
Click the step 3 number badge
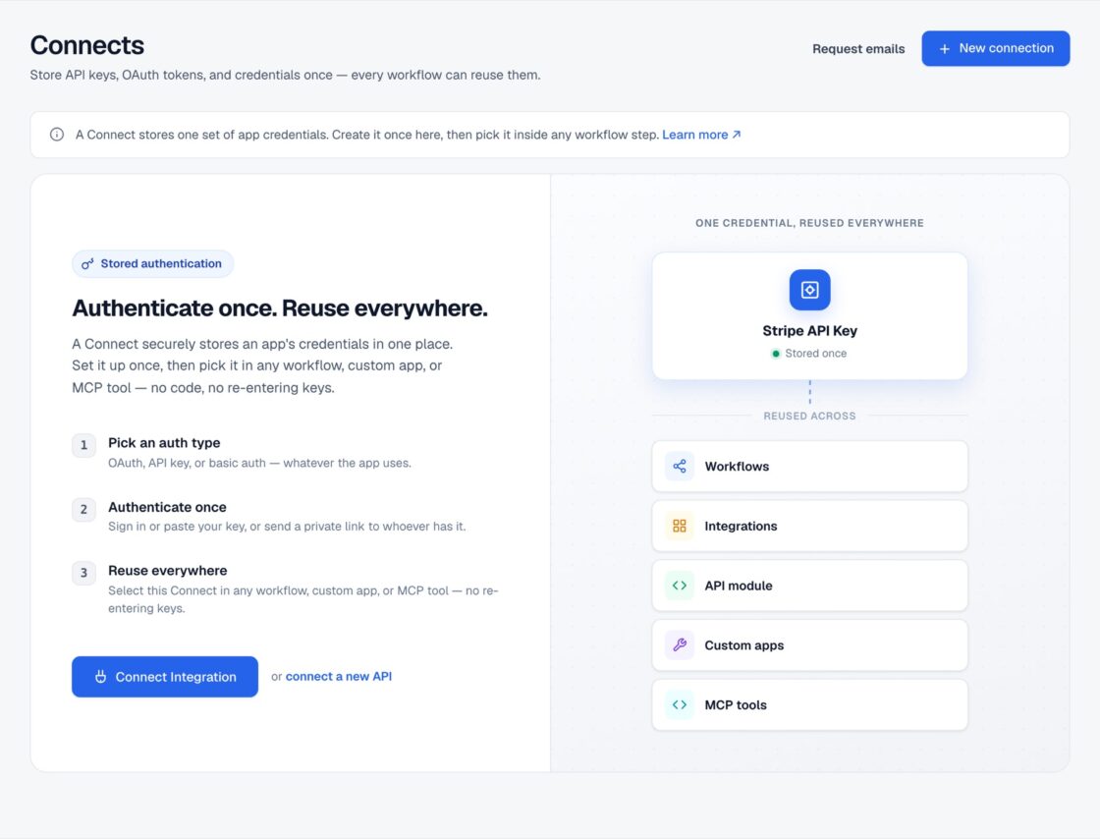click(x=83, y=573)
